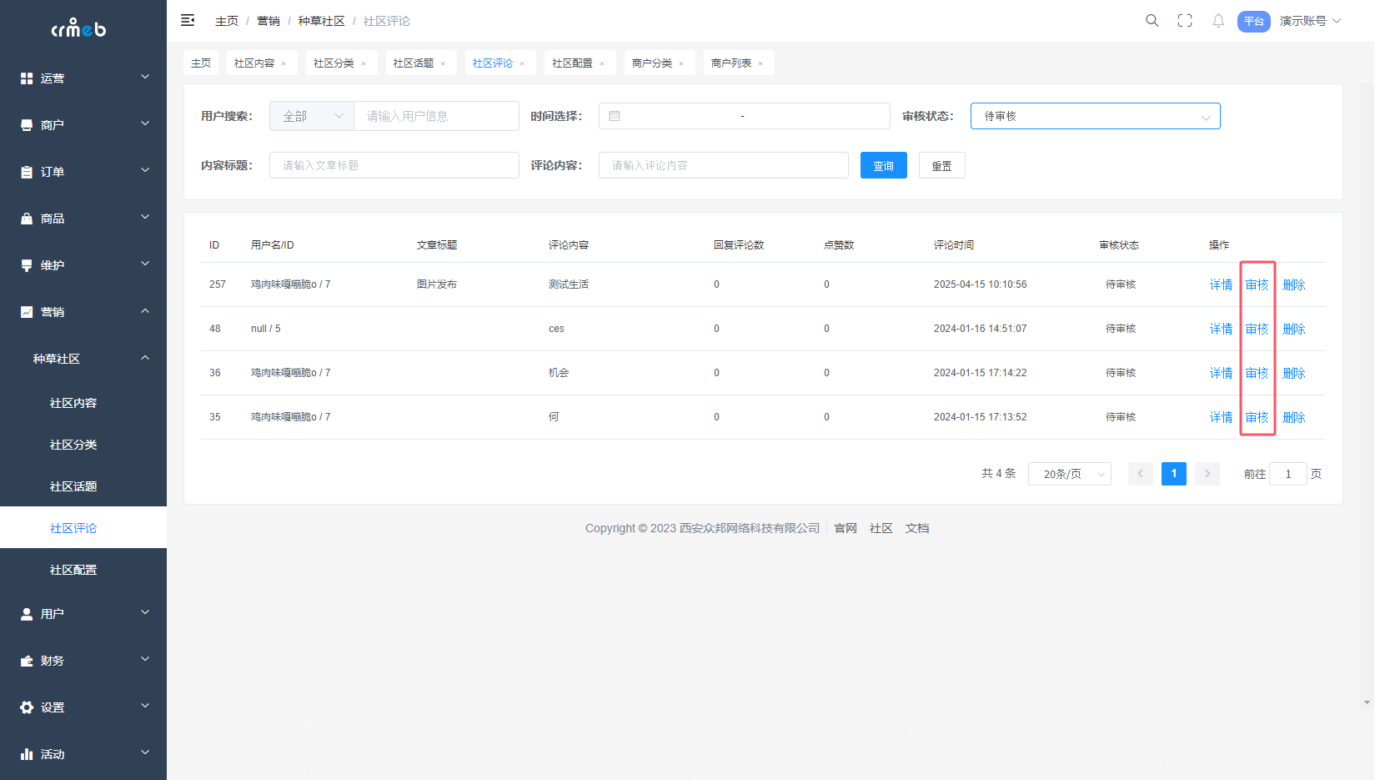Screen dimensions: 1375x780
Task: Collapse the sidebar menu toggle icon
Action: 188,20
